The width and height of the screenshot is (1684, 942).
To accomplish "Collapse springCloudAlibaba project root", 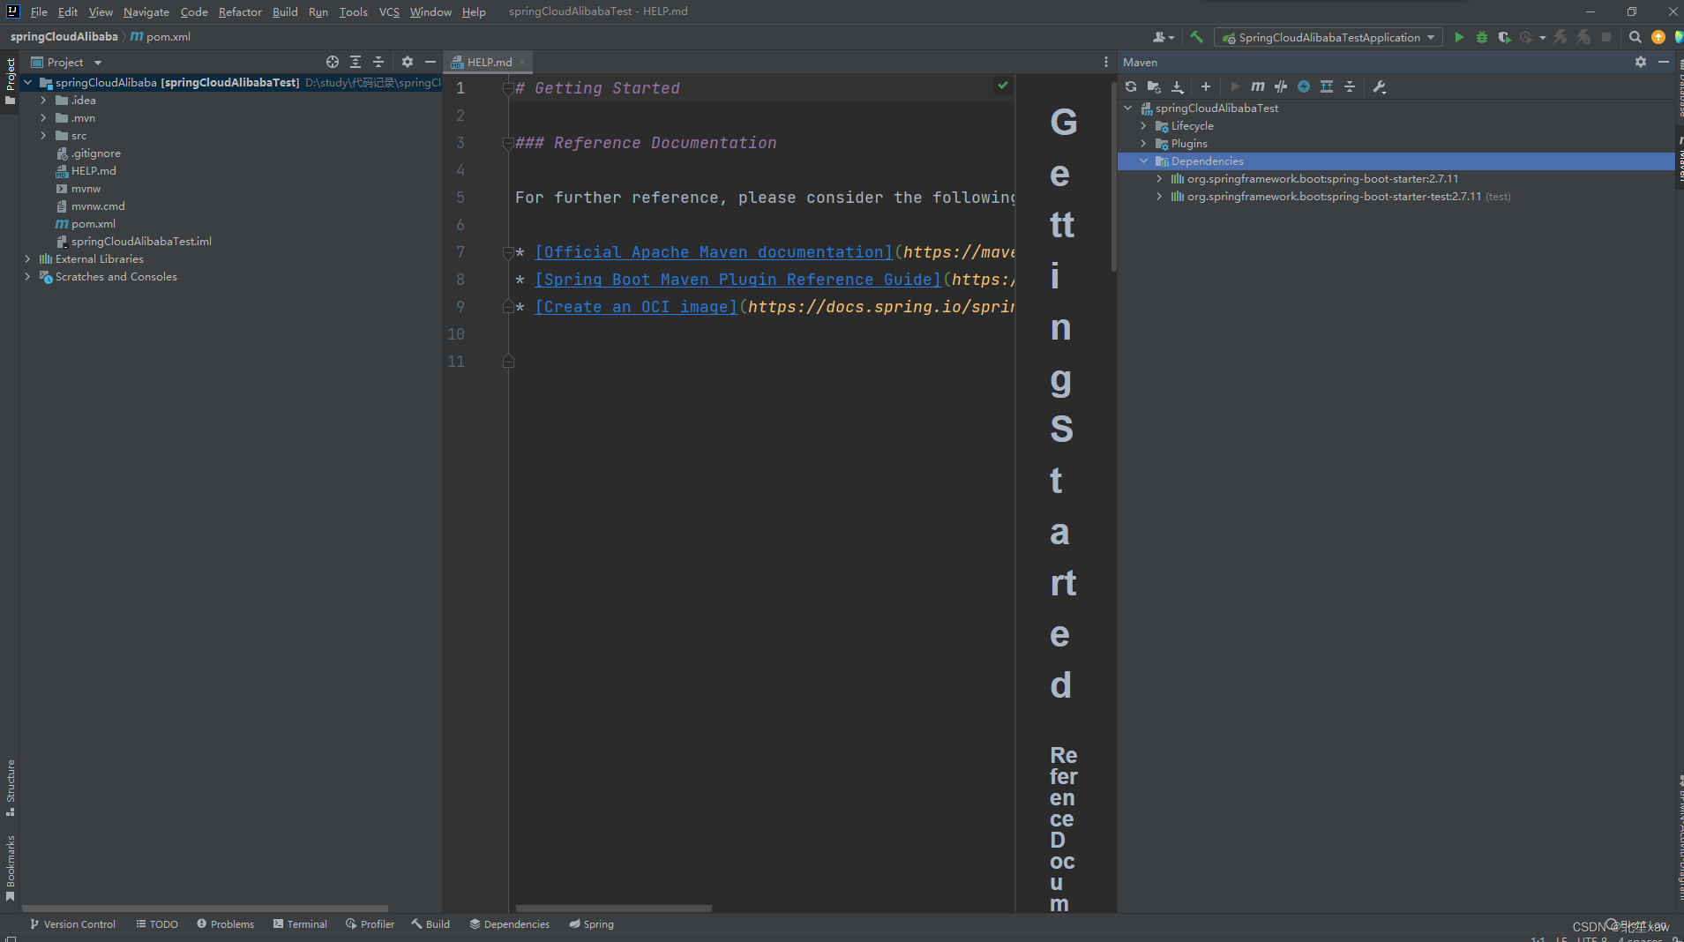I will click(27, 83).
